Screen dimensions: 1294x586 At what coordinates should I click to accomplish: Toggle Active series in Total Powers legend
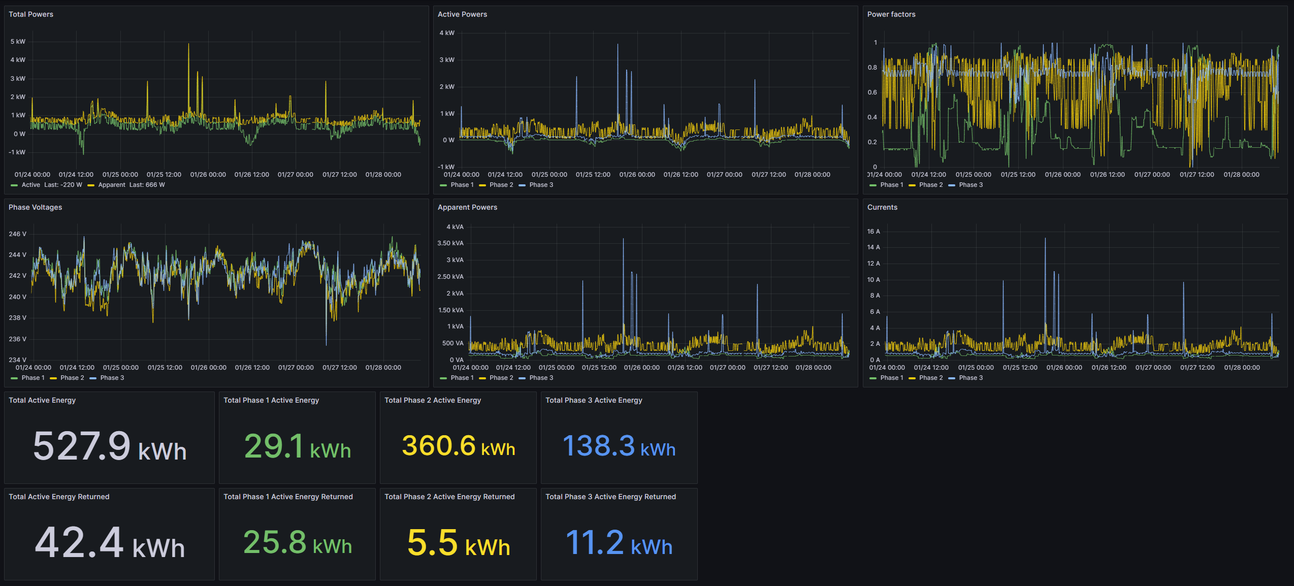click(31, 185)
